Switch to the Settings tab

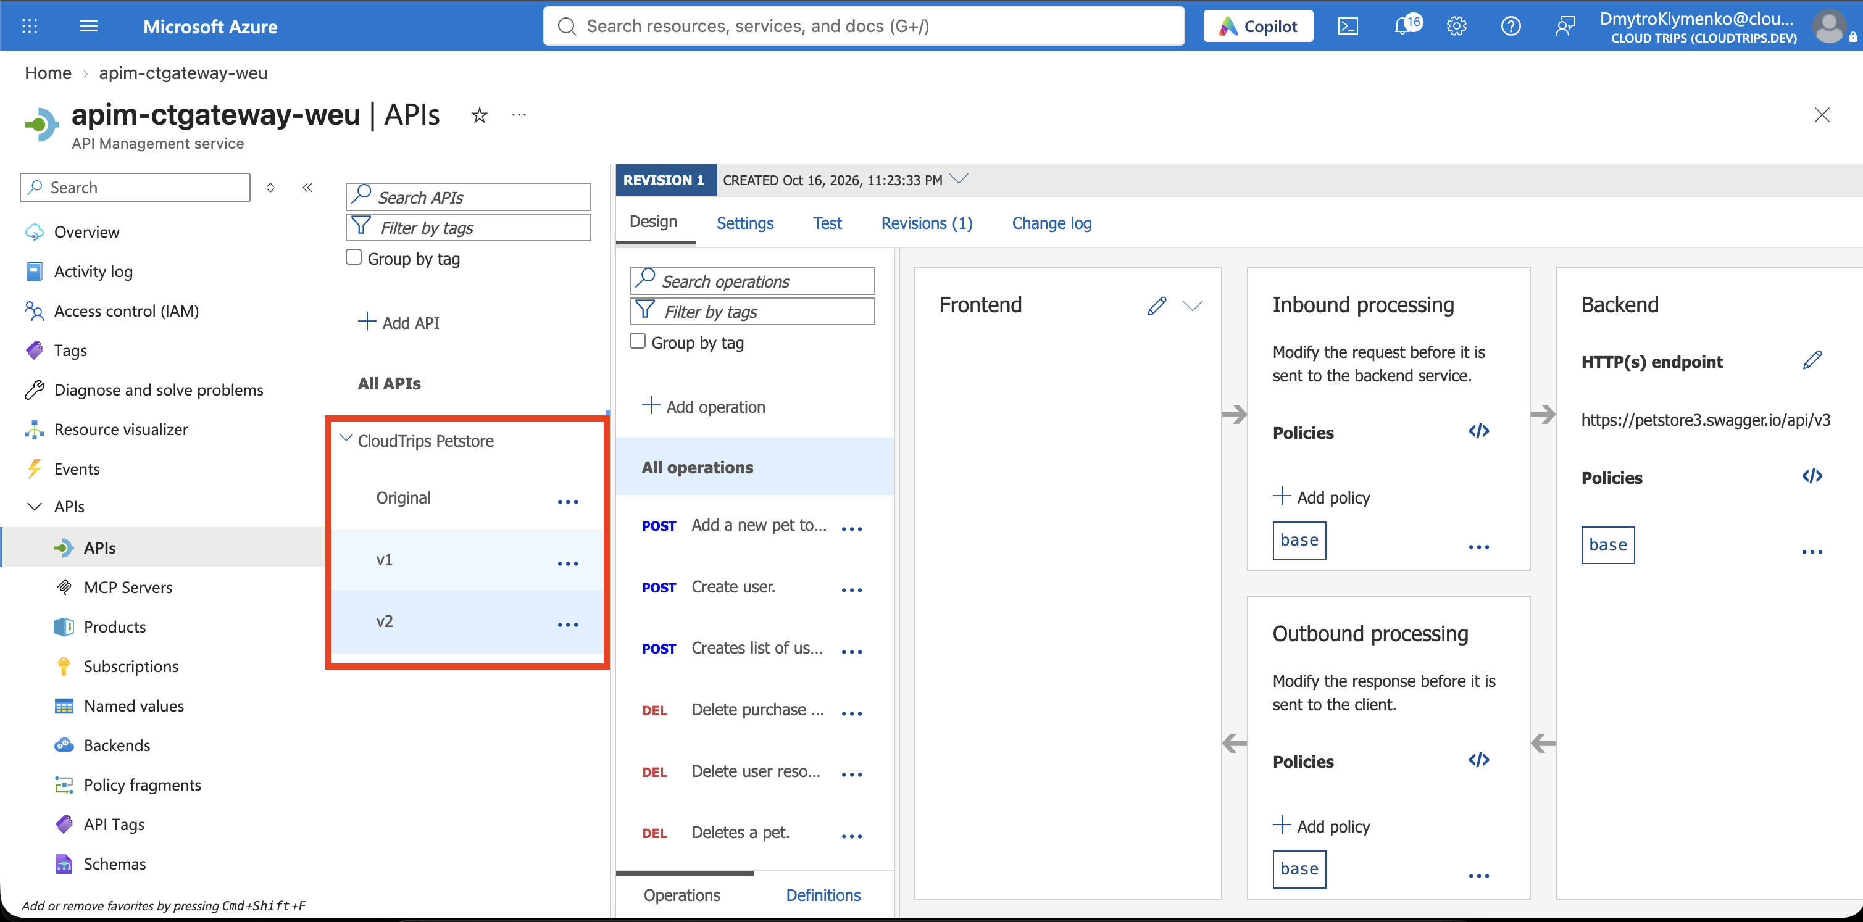[745, 223]
